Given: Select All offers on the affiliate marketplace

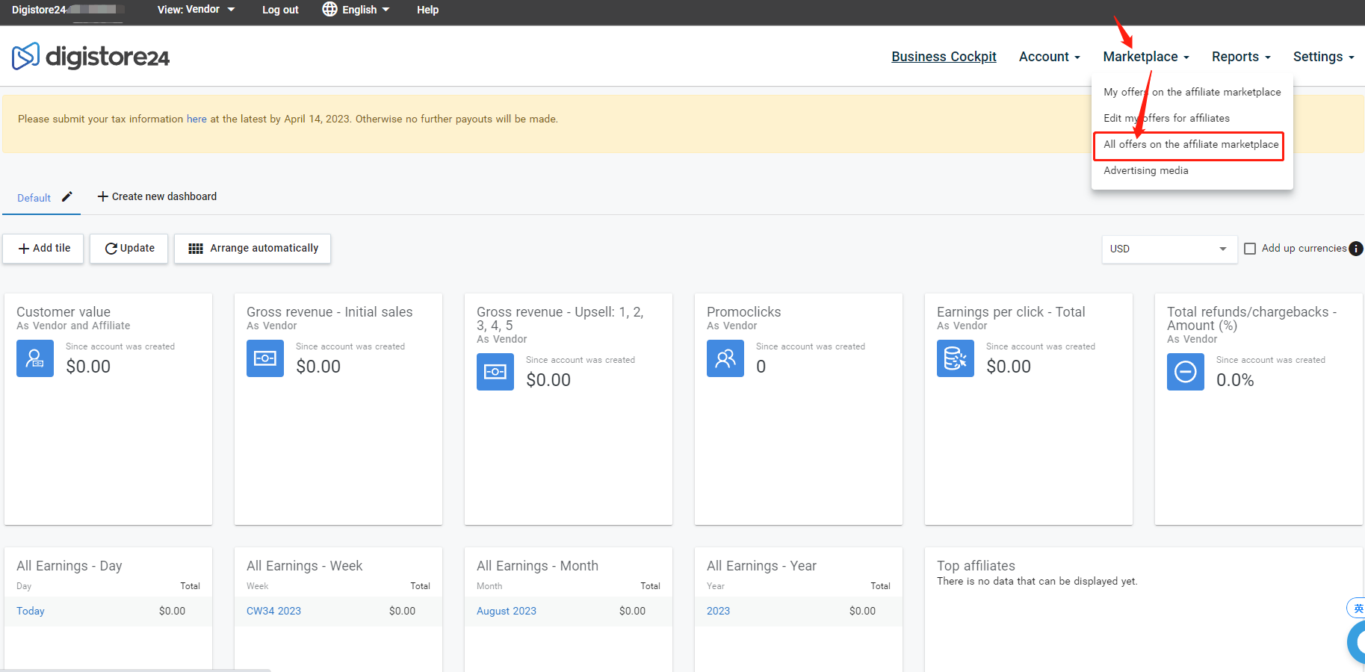Looking at the screenshot, I should pos(1191,144).
